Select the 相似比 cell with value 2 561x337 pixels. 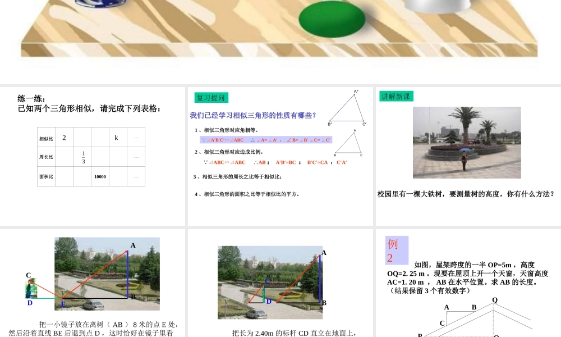click(x=64, y=137)
